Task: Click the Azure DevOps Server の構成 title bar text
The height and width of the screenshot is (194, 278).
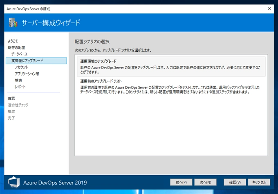Action: click(x=28, y=9)
